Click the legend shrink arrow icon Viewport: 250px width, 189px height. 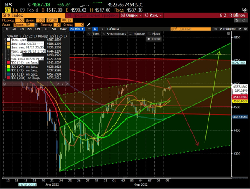[x=62, y=83]
